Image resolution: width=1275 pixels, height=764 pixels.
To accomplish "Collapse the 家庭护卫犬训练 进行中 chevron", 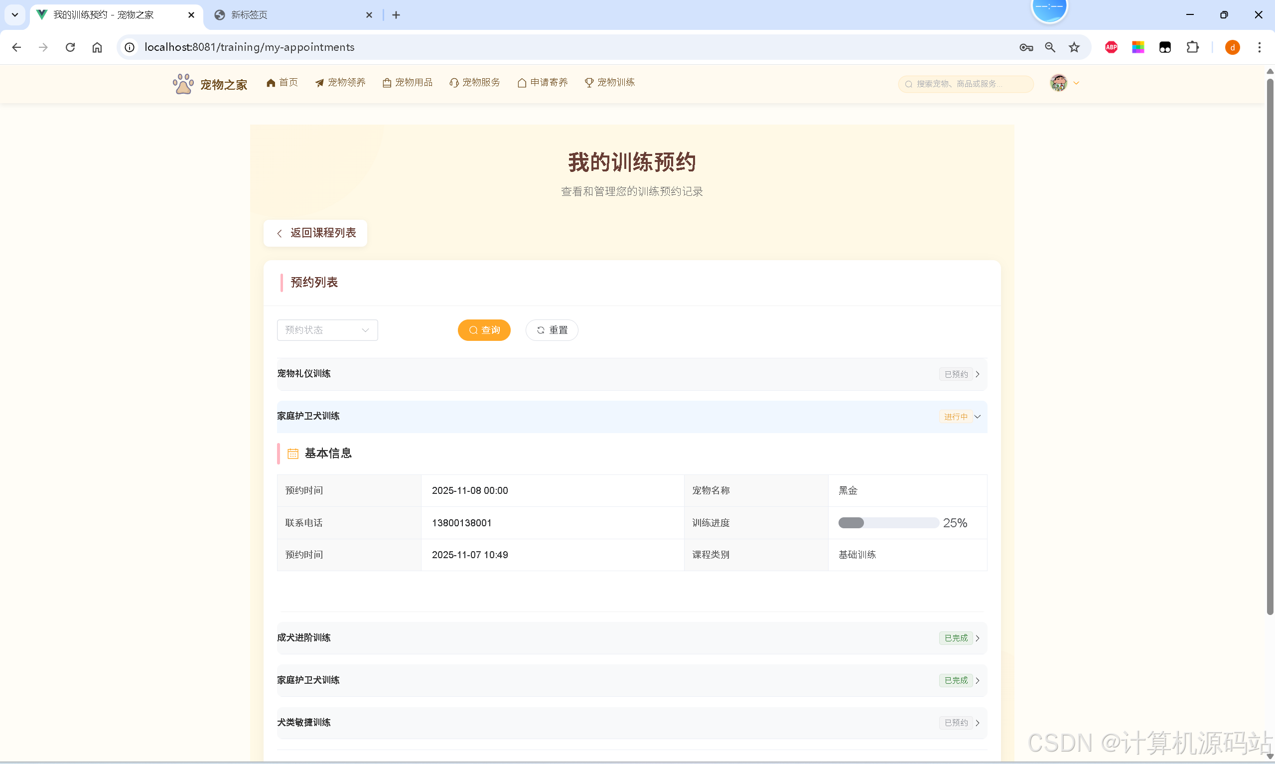I will pyautogui.click(x=977, y=417).
